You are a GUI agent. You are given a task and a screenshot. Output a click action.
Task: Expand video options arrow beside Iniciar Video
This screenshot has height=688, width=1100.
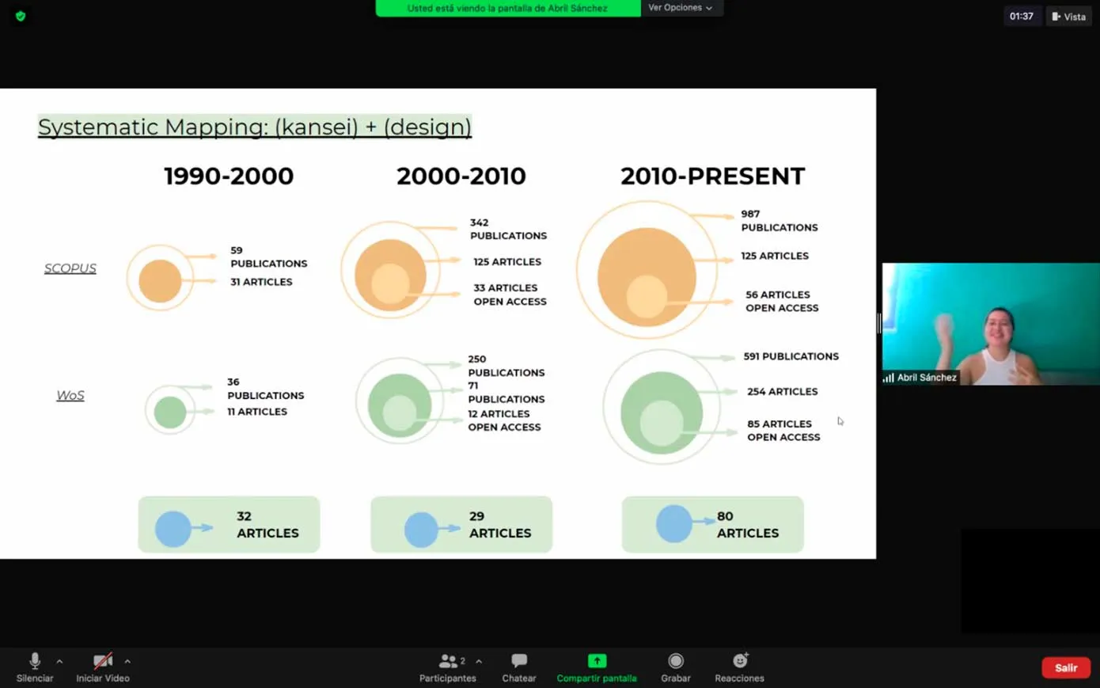point(127,661)
